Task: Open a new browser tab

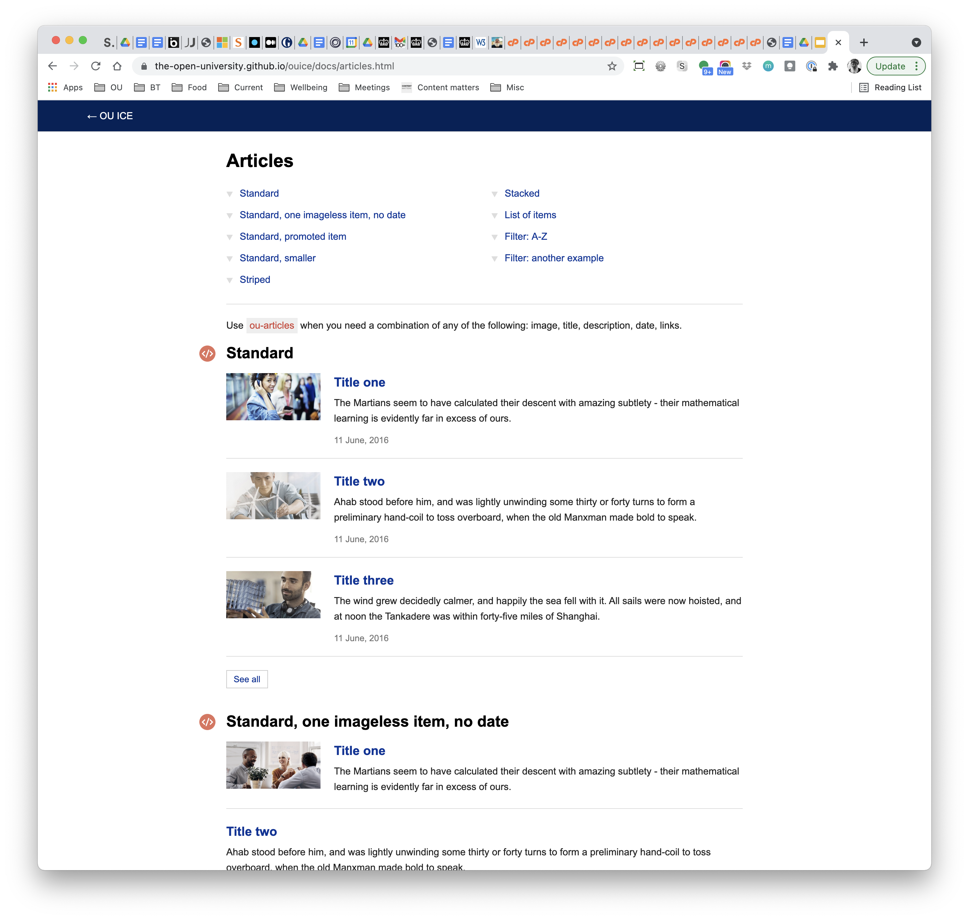Action: [864, 43]
